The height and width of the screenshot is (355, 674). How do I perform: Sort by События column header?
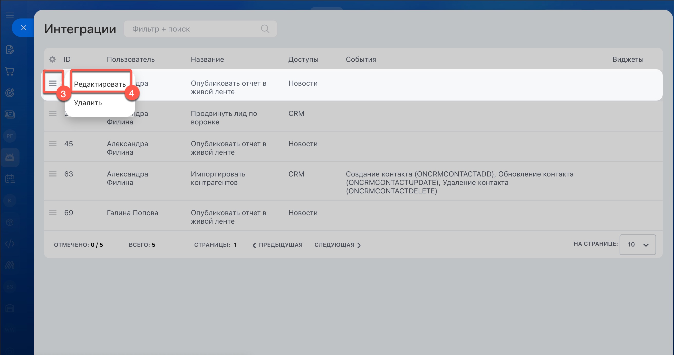click(361, 59)
